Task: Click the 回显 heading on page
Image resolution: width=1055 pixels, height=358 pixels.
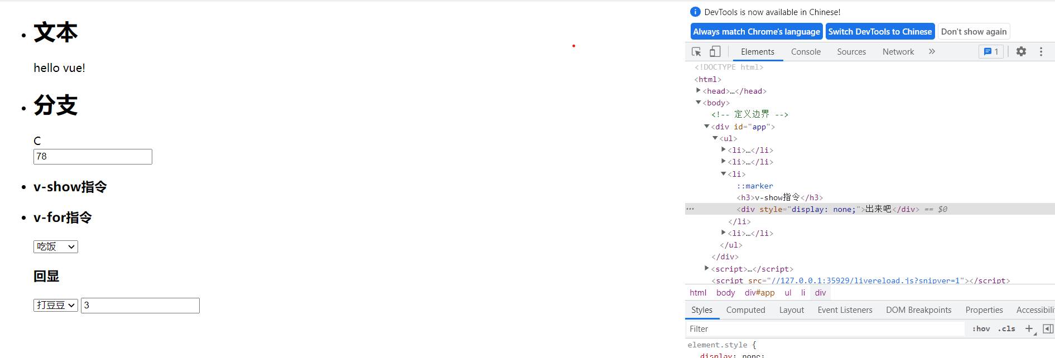Action: click(46, 276)
